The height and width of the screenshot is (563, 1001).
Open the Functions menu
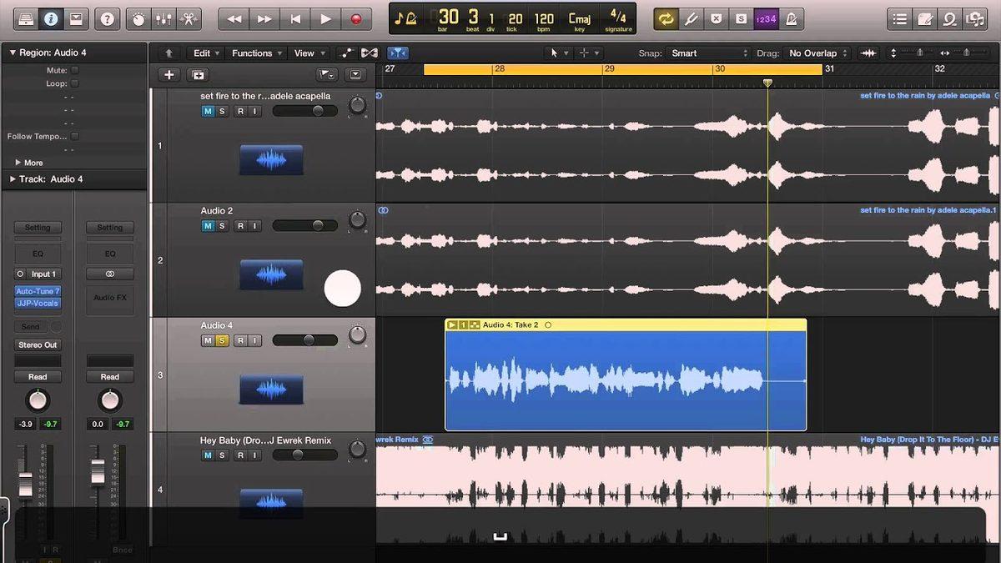pyautogui.click(x=255, y=53)
